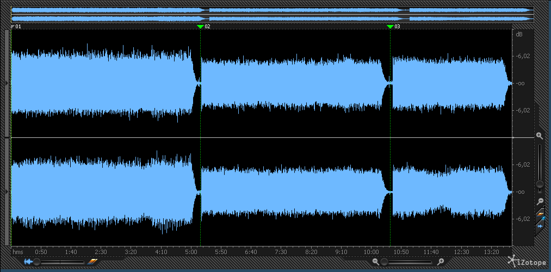Click the vertical zoom slider knob
Image resolution: width=551 pixels, height=272 pixels.
point(540,185)
